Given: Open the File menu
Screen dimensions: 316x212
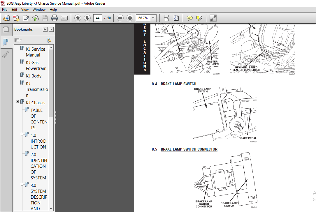Looking at the screenshot, I should [5, 9].
